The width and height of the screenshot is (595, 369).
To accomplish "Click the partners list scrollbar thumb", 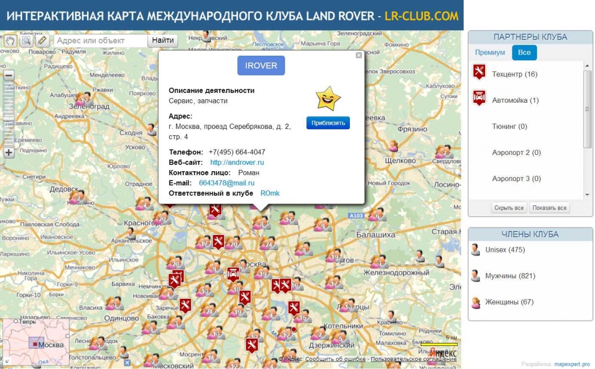I will [587, 109].
